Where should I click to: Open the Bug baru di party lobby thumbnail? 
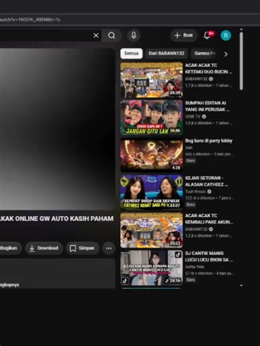pyautogui.click(x=151, y=155)
